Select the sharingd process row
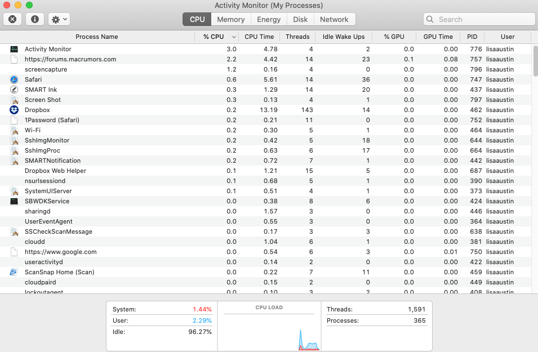Viewport: 538px width, 352px height. [266, 211]
